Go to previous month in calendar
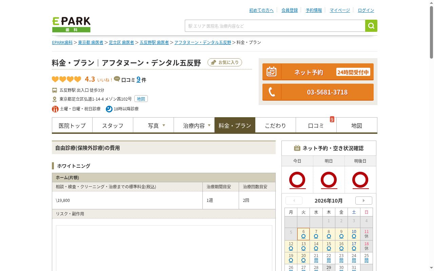434x271 pixels. pyautogui.click(x=294, y=201)
